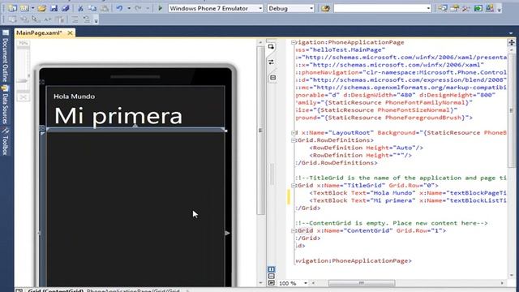
Task: Click the Redo arrow icon
Action: click(x=138, y=8)
